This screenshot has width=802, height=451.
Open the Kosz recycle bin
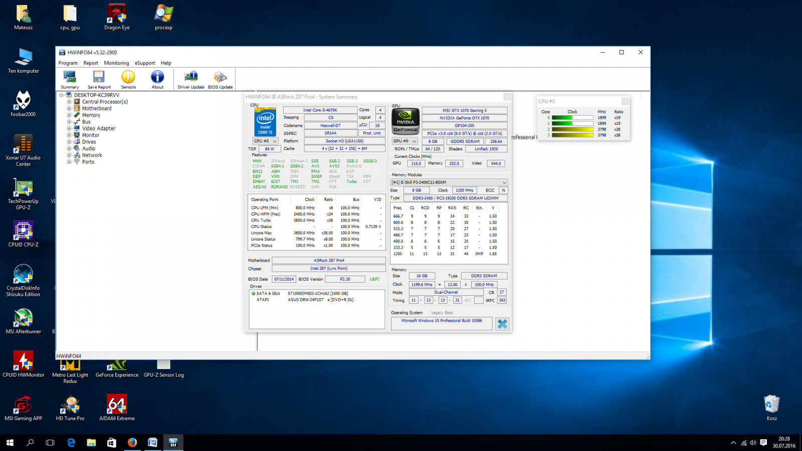point(771,408)
